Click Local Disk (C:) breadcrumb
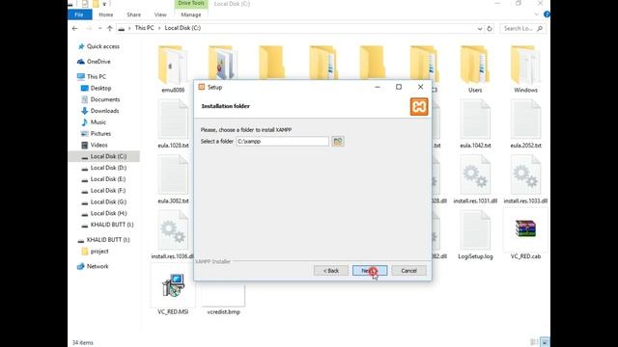The height and width of the screenshot is (347, 618). 183,28
